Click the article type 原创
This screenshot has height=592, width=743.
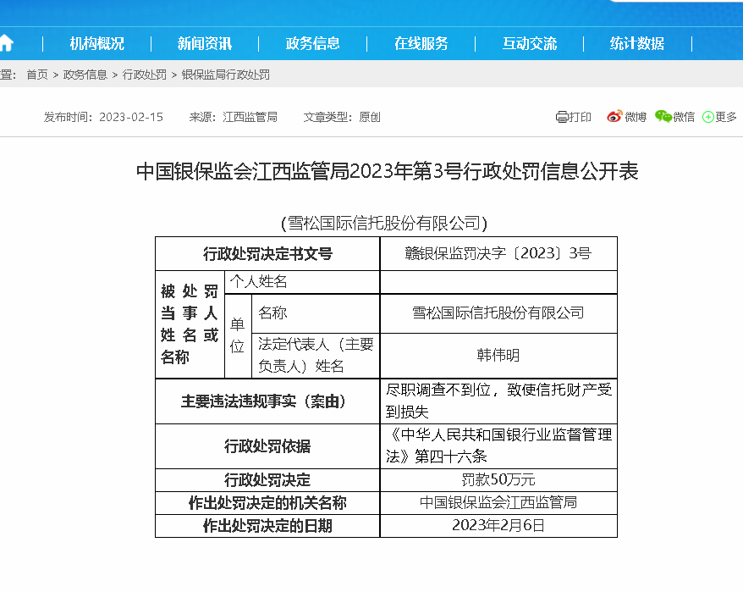370,117
